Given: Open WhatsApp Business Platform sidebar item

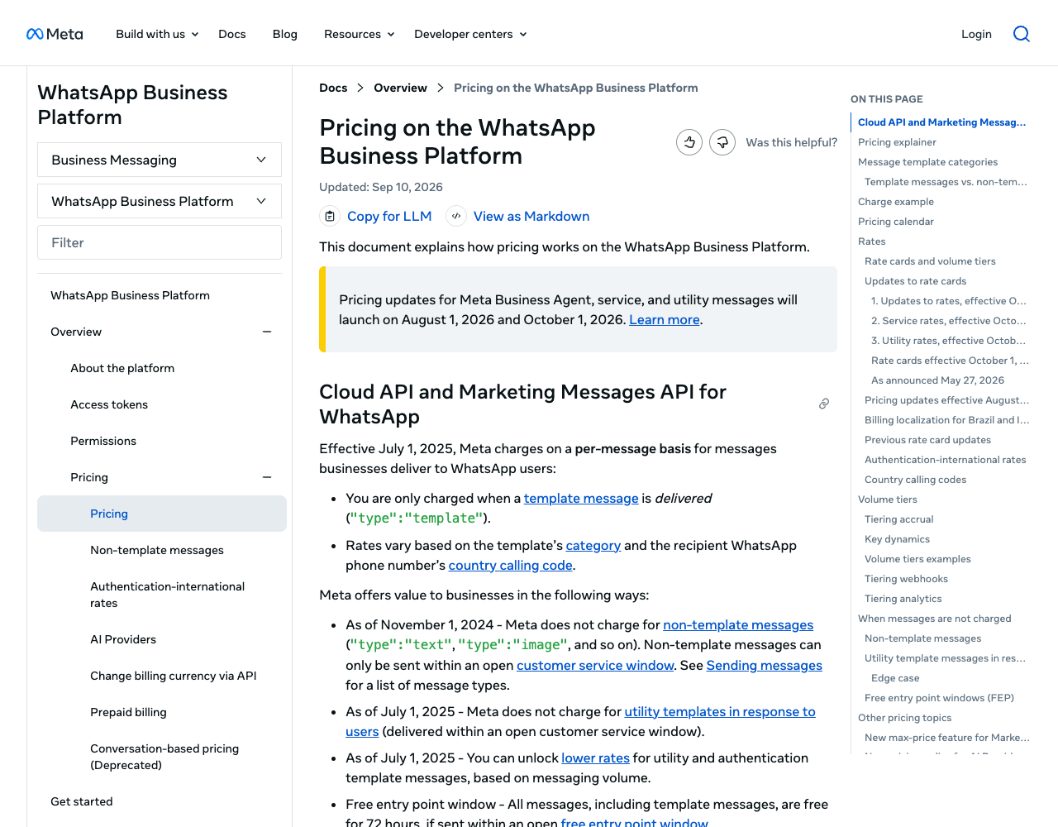Looking at the screenshot, I should pos(130,295).
